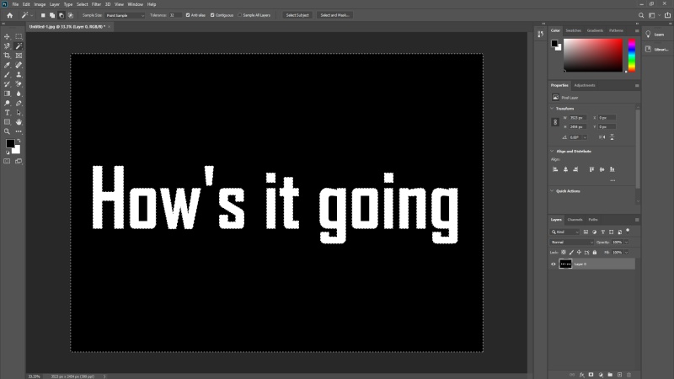Add a layer mask from Layers panel footer

point(591,375)
